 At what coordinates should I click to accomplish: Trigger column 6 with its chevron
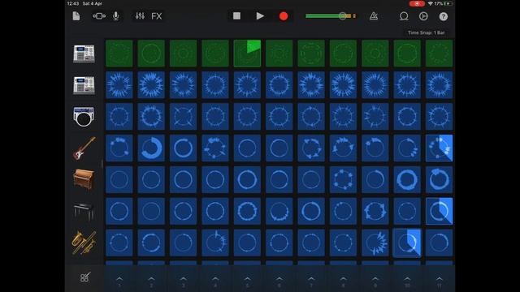click(279, 279)
